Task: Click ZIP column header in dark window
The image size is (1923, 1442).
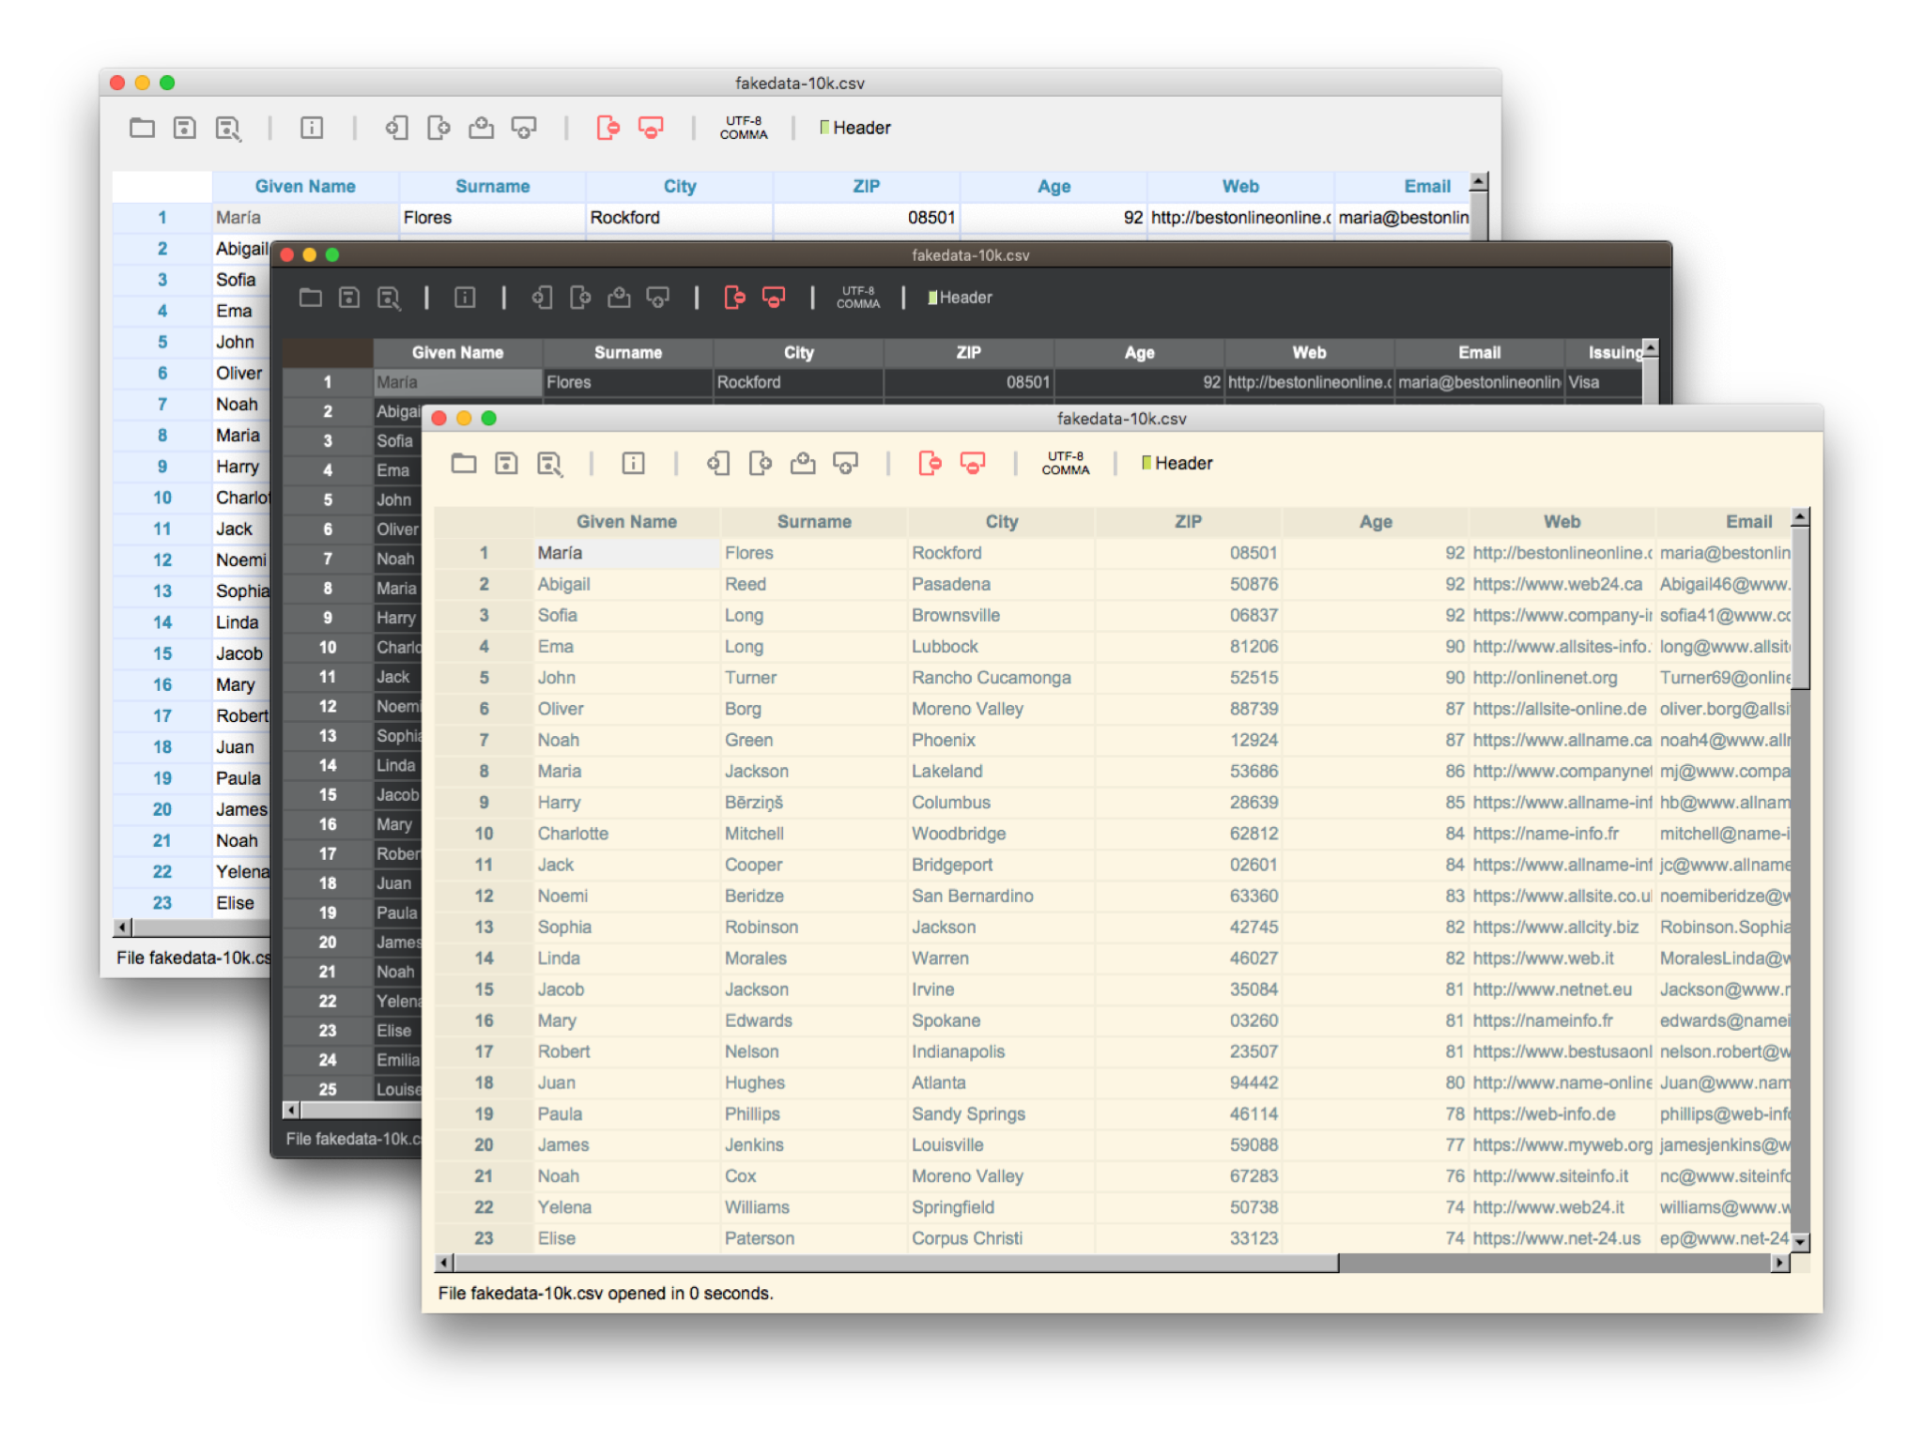Action: [968, 352]
